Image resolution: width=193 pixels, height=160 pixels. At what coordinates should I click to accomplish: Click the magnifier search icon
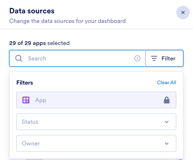point(19,58)
